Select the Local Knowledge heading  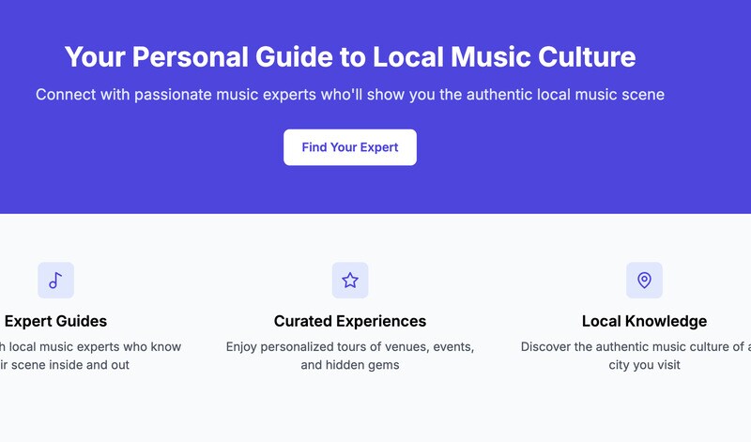coord(644,321)
